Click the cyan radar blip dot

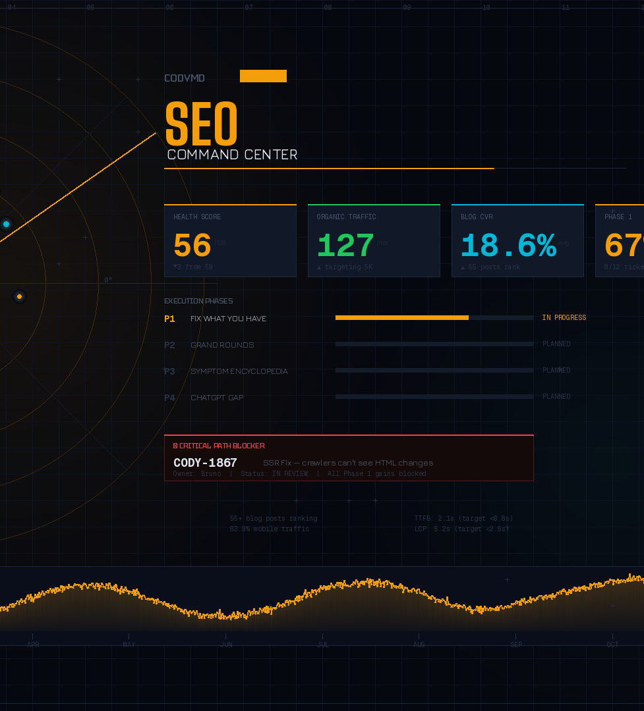point(7,224)
